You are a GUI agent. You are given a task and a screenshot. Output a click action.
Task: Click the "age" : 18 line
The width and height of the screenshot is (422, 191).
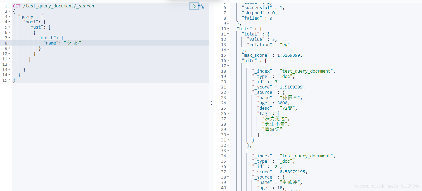click(x=271, y=188)
